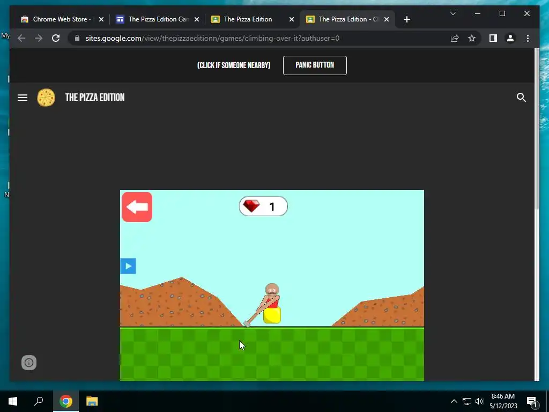This screenshot has width=549, height=412.
Task: Open network status tray icon
Action: click(x=467, y=401)
